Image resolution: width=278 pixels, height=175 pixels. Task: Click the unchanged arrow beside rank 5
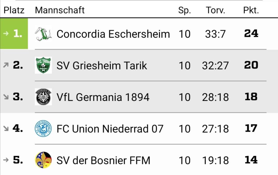coord(6,160)
